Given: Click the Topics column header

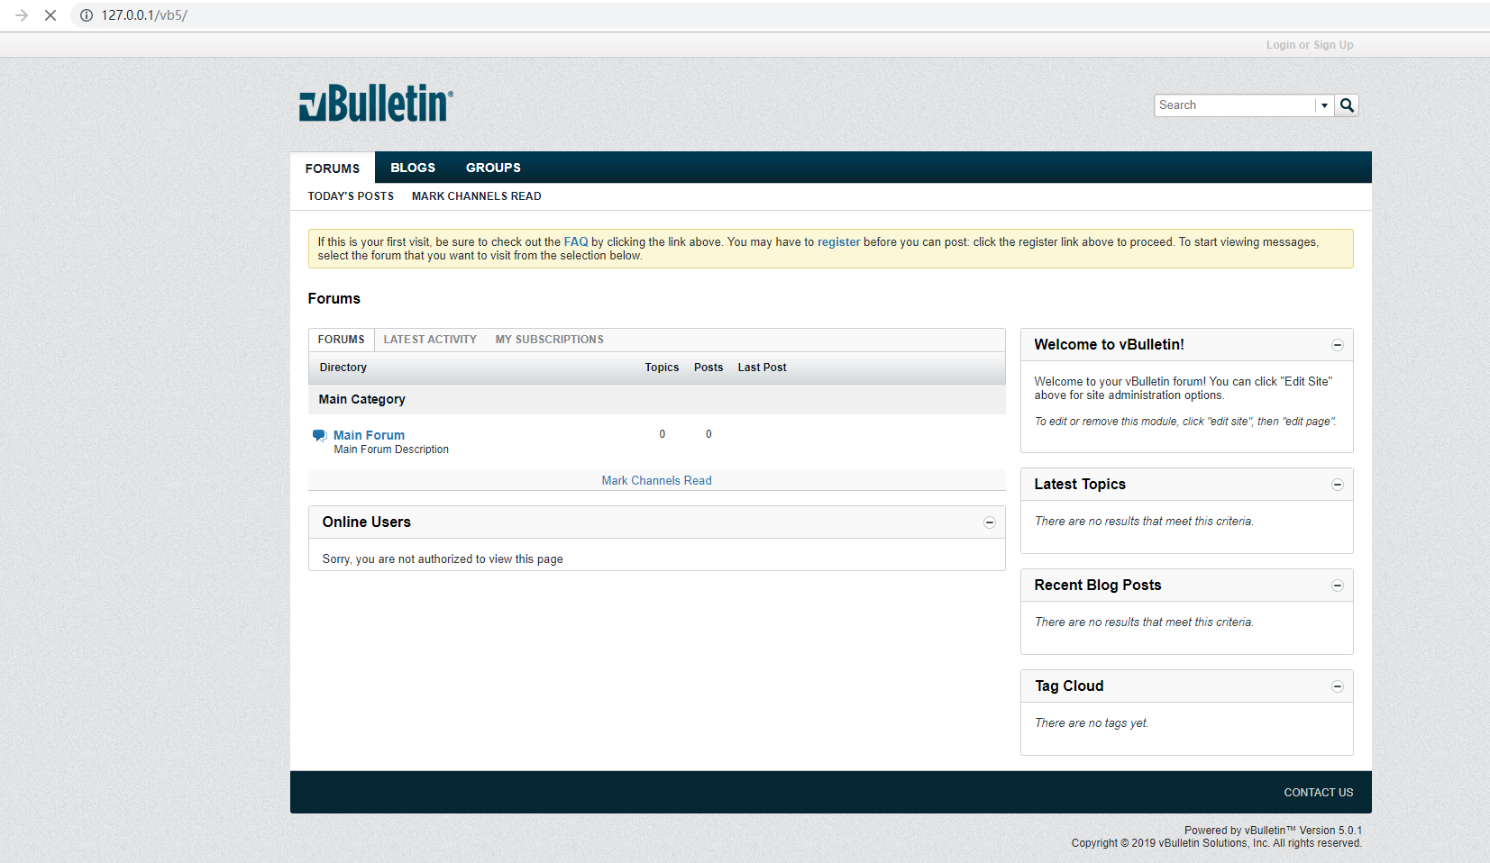Looking at the screenshot, I should click(x=662, y=368).
